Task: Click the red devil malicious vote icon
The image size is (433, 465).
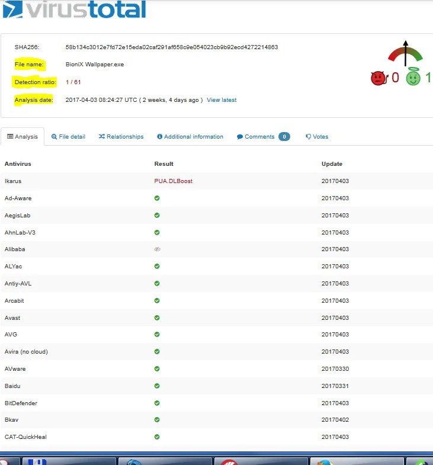Action: tap(379, 78)
